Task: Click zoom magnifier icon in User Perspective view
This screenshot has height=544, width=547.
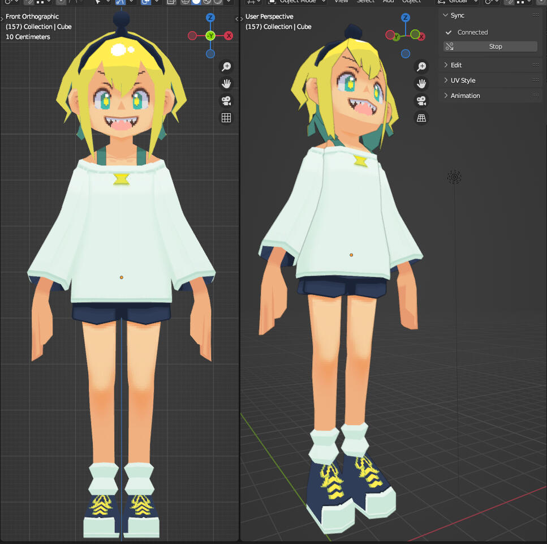Action: click(421, 67)
